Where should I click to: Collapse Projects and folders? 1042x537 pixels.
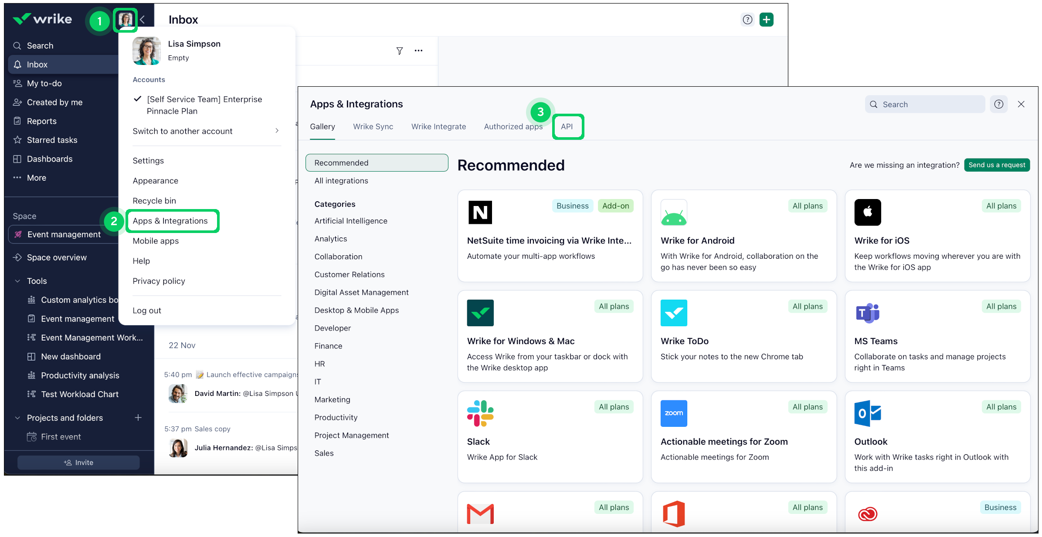(x=17, y=417)
